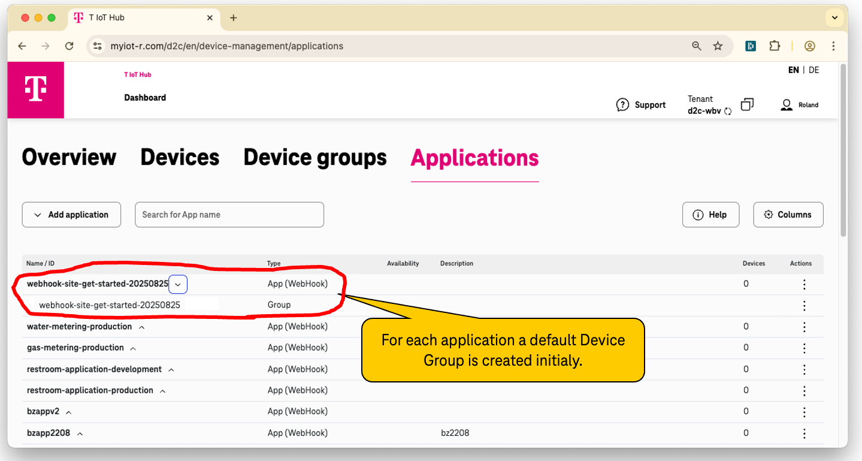Click the browser bookmark star
Viewport: 862px width, 461px height.
coord(718,46)
